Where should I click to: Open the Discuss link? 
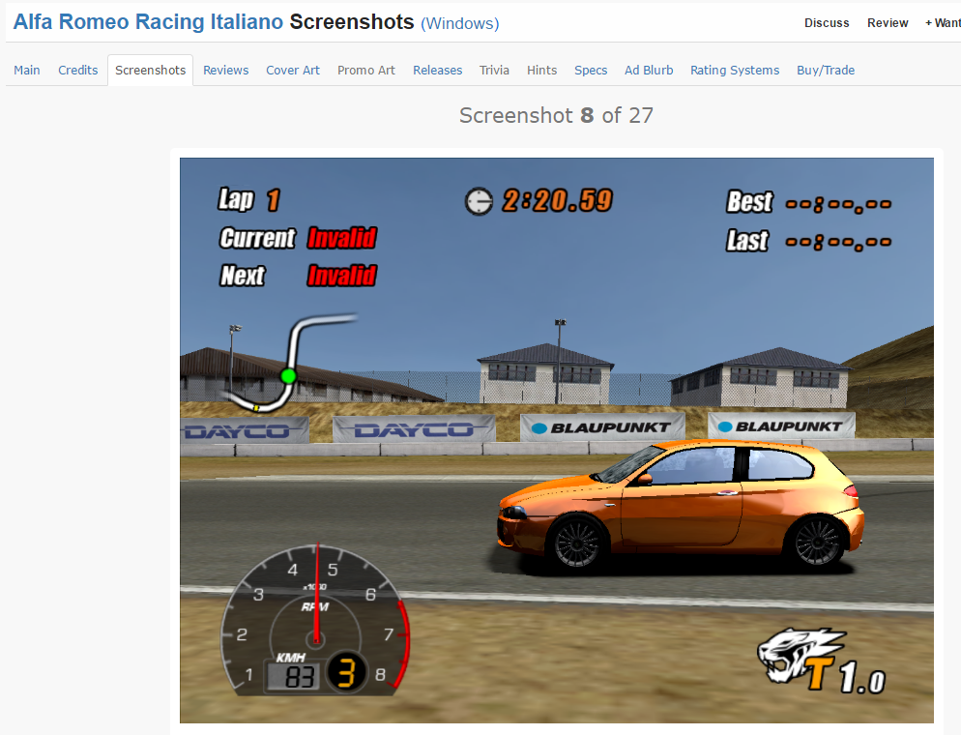coord(827,23)
